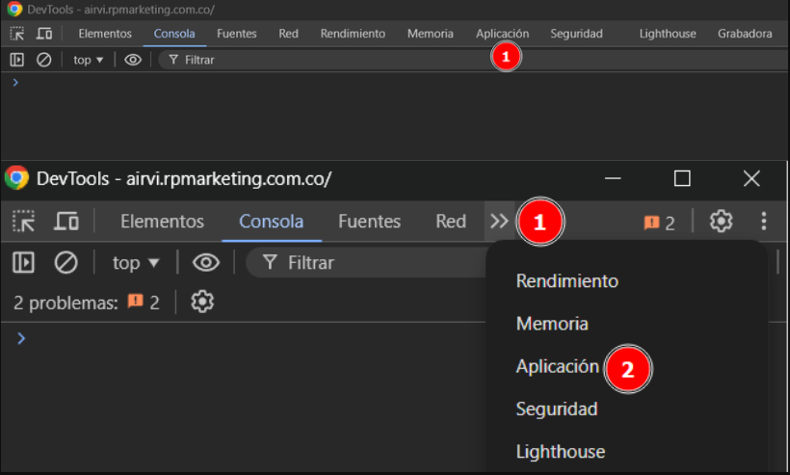Viewport: 790px width, 475px height.
Task: Toggle device toolbar icon in the lower DevTools window
Action: coord(66,222)
